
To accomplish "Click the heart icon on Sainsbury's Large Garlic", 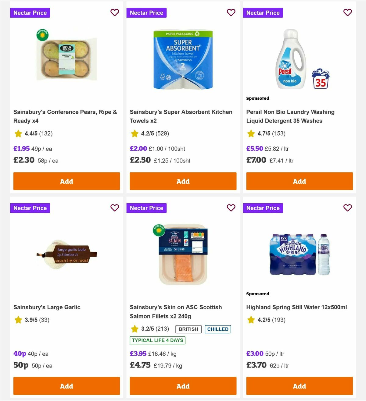I will point(115,208).
